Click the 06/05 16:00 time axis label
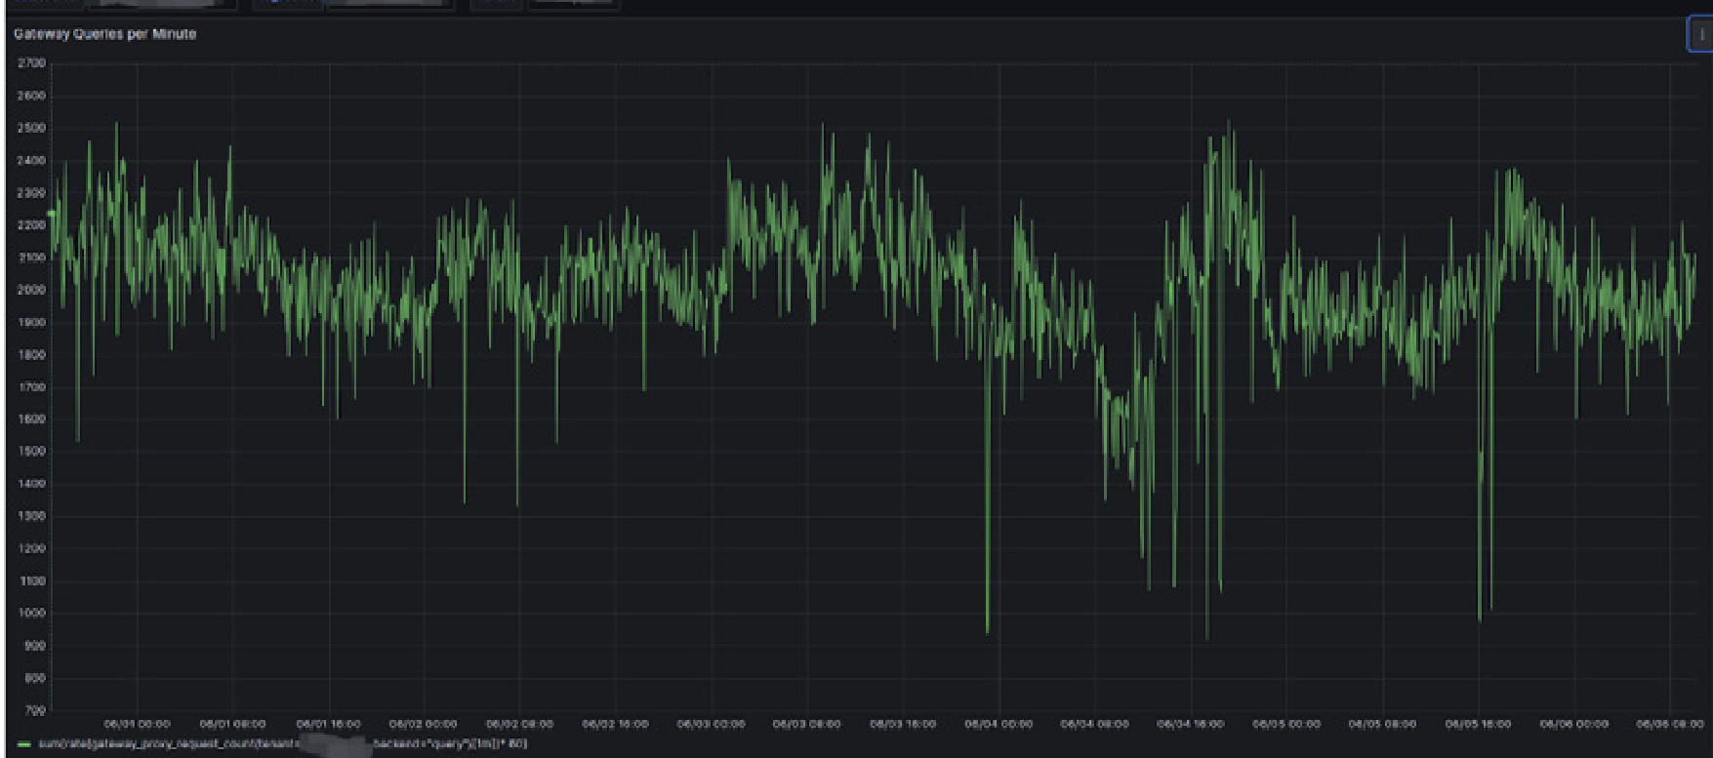This screenshot has width=1713, height=758. [1478, 724]
